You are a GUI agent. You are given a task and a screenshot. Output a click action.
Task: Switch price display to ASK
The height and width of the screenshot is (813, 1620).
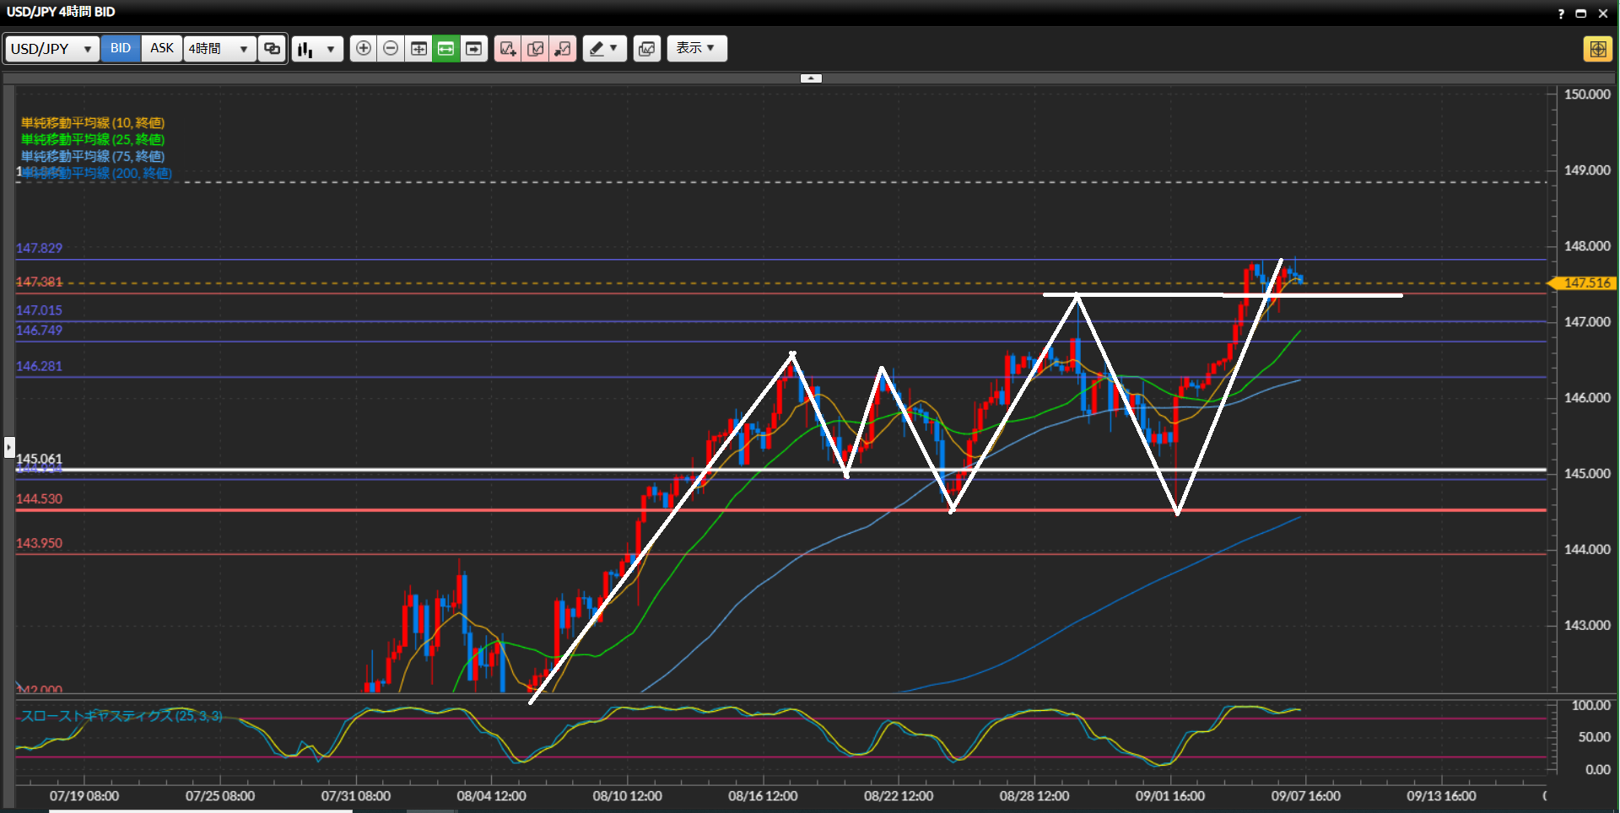click(x=162, y=48)
